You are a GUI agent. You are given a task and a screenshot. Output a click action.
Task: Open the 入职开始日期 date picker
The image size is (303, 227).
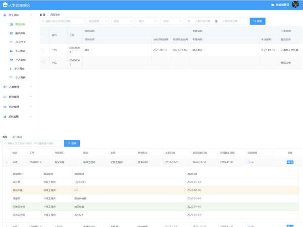click(205, 21)
